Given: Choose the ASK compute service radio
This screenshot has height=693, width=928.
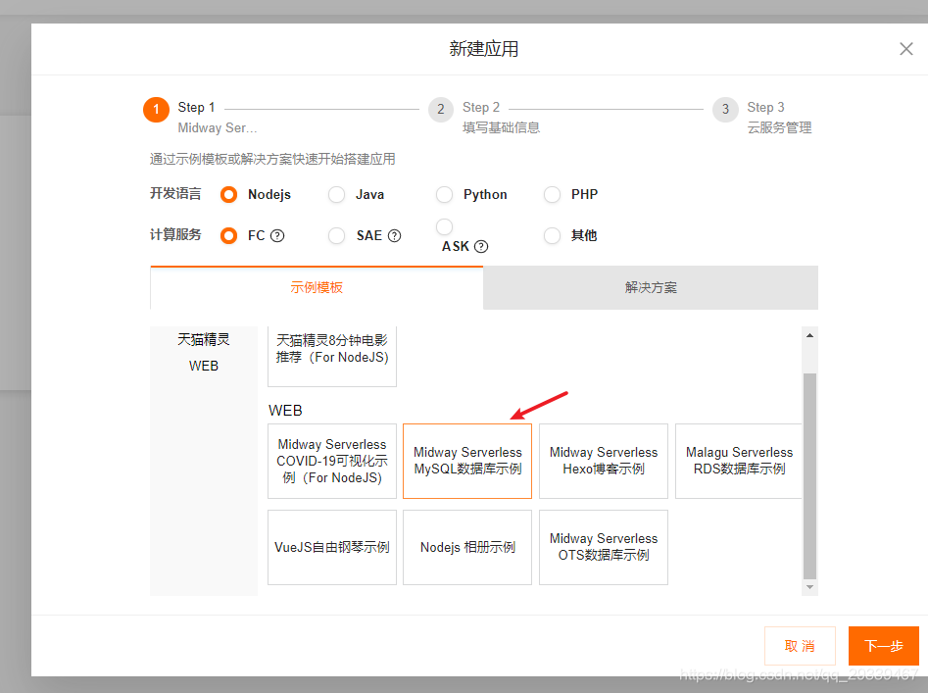Looking at the screenshot, I should pyautogui.click(x=445, y=226).
